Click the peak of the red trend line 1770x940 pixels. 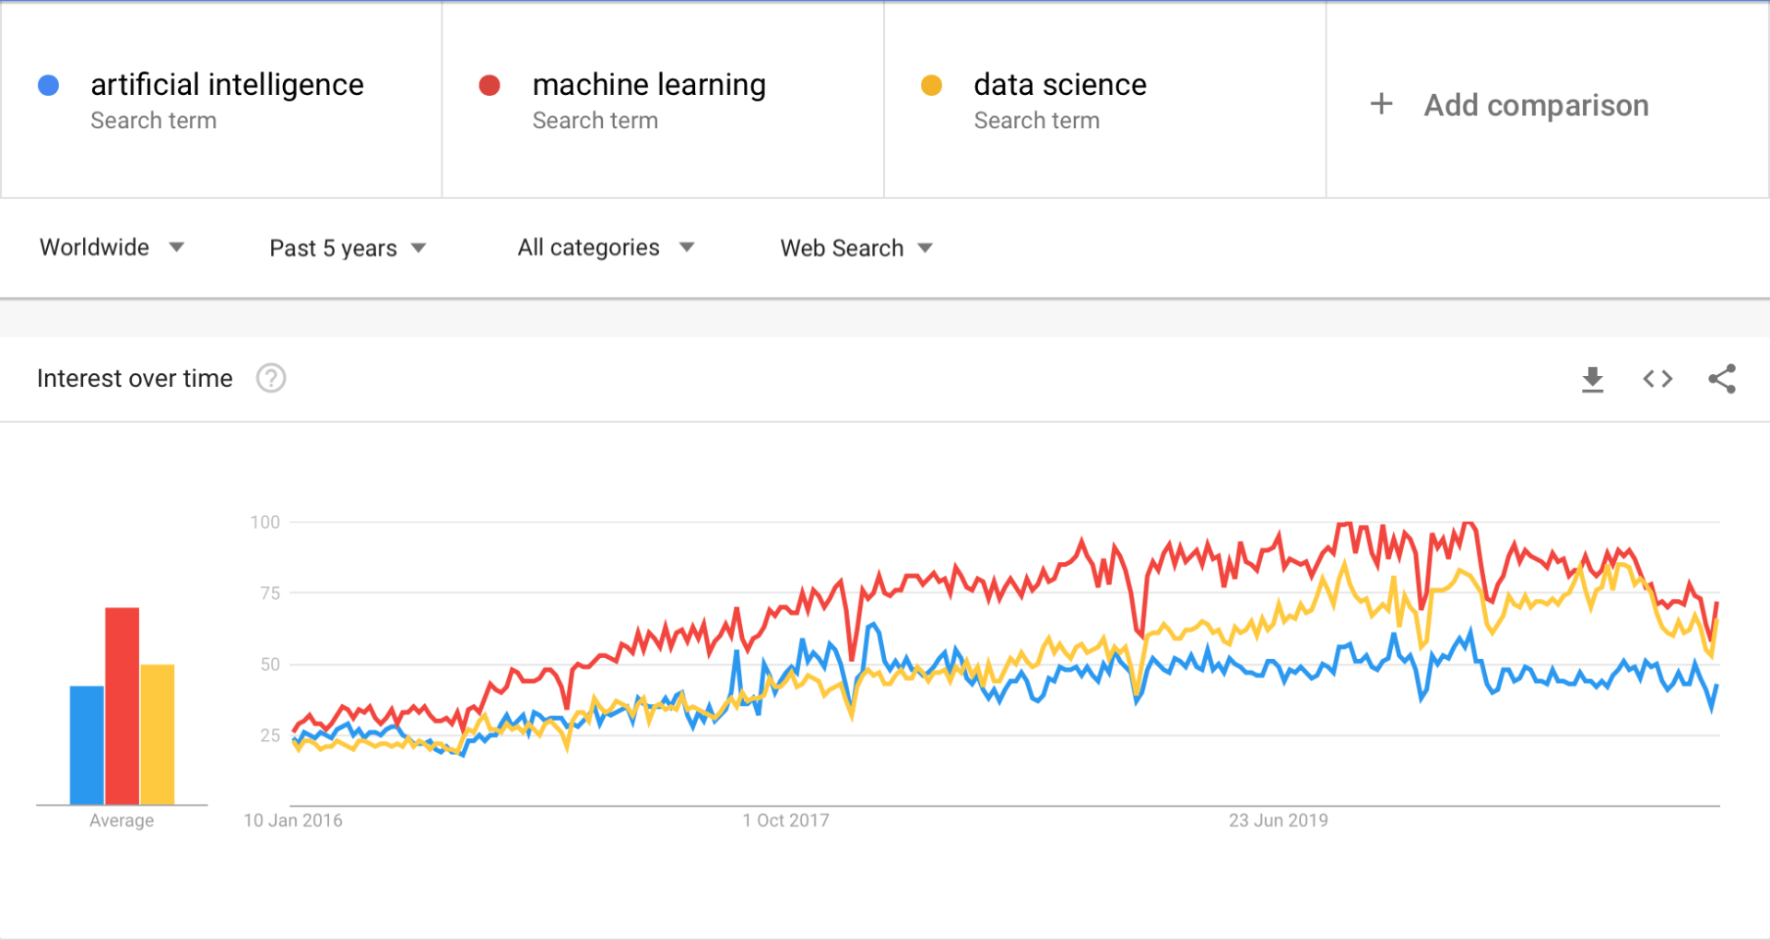[x=1342, y=522]
